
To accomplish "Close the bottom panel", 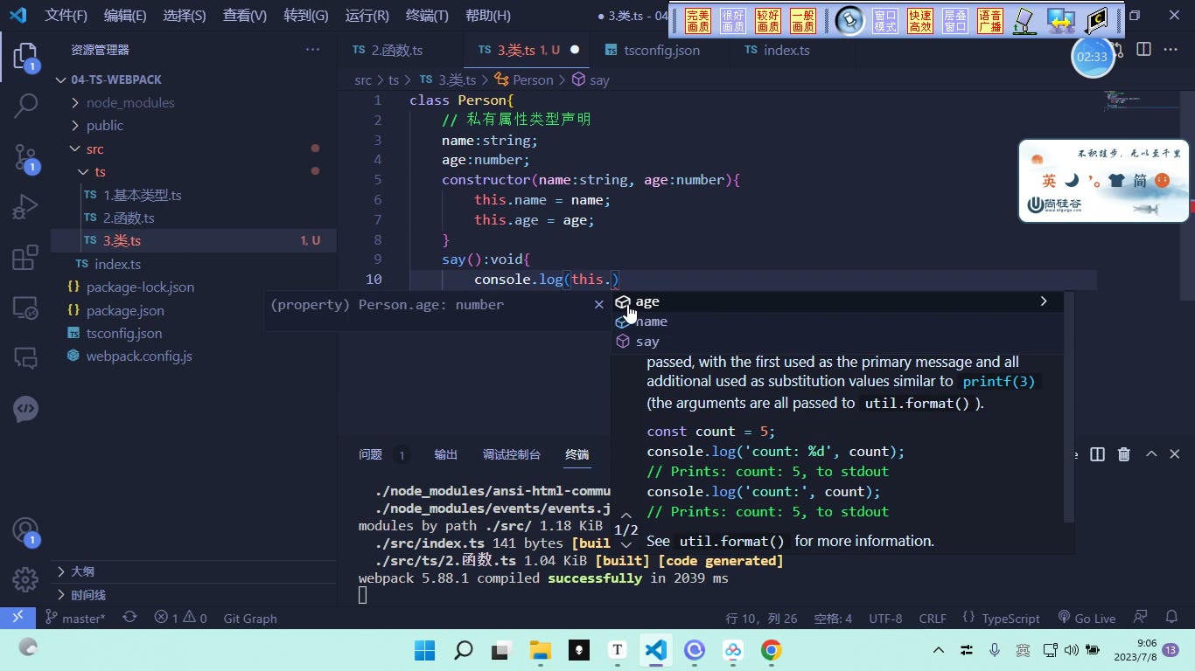I will [1175, 454].
